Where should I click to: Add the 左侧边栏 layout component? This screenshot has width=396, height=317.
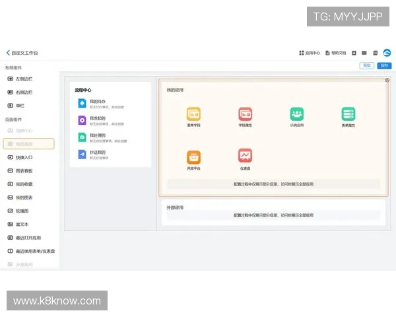(x=20, y=79)
